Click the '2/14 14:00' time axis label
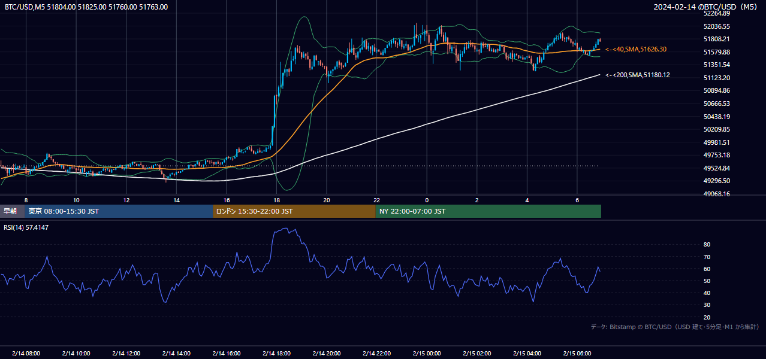This screenshot has height=359, width=766. click(176, 353)
